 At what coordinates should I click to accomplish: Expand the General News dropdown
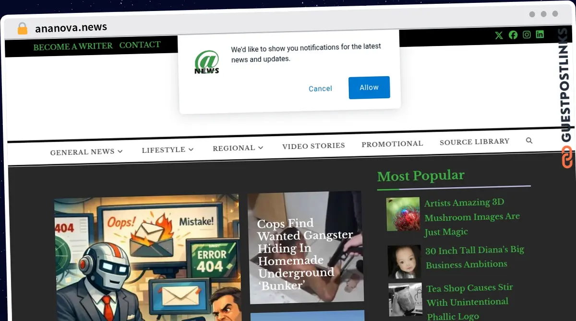[86, 151]
